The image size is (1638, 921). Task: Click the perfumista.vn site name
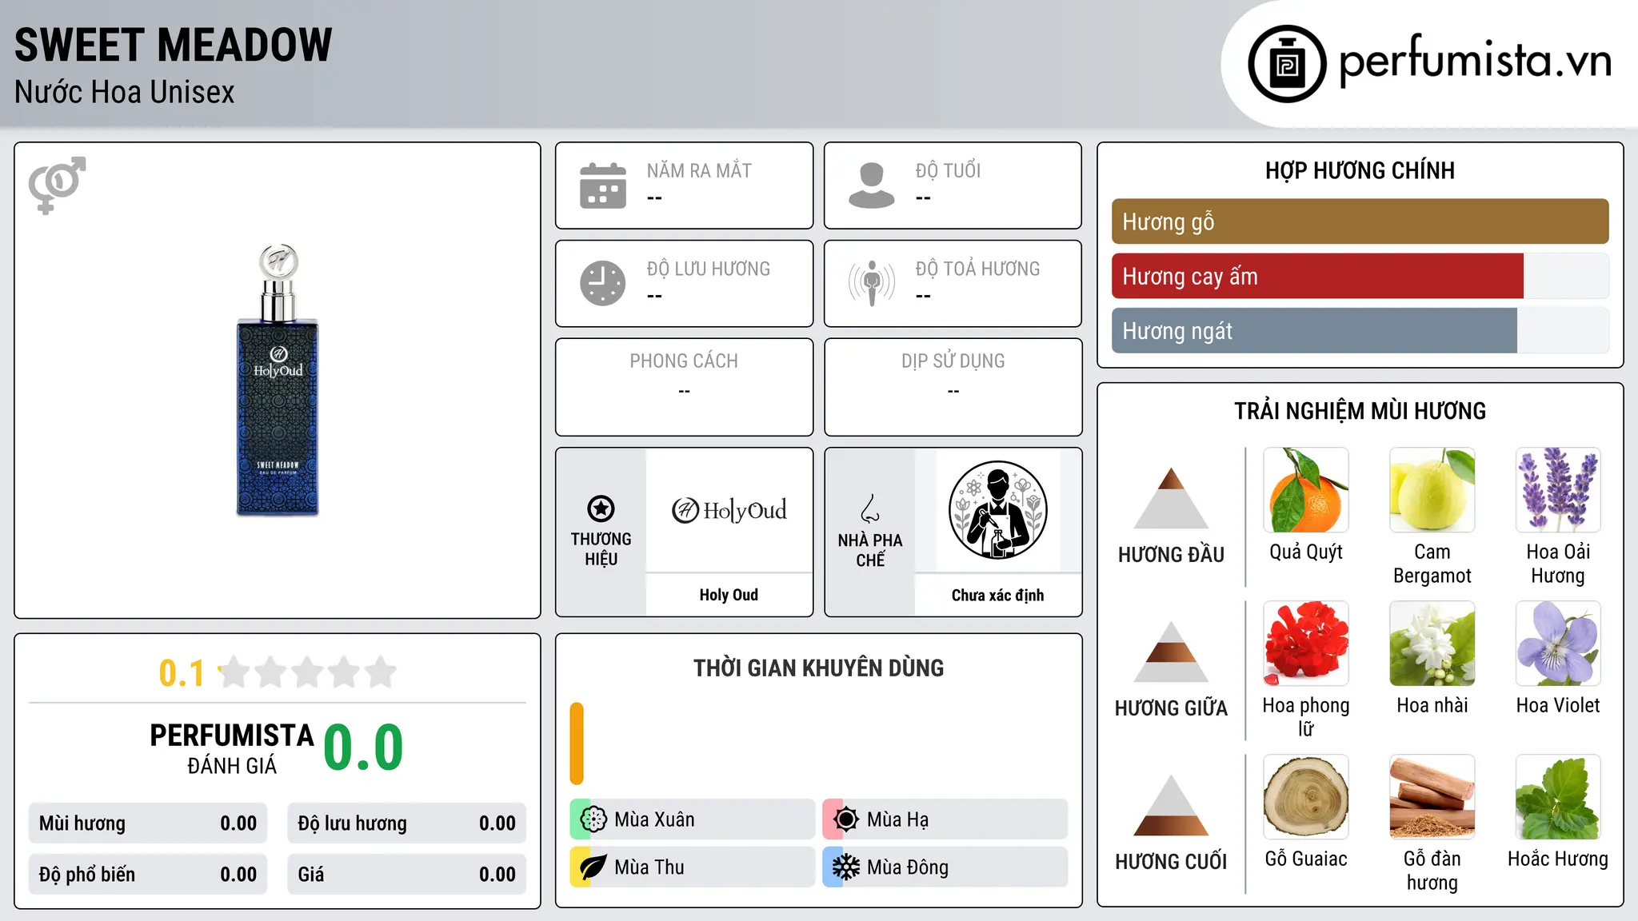pyautogui.click(x=1475, y=61)
